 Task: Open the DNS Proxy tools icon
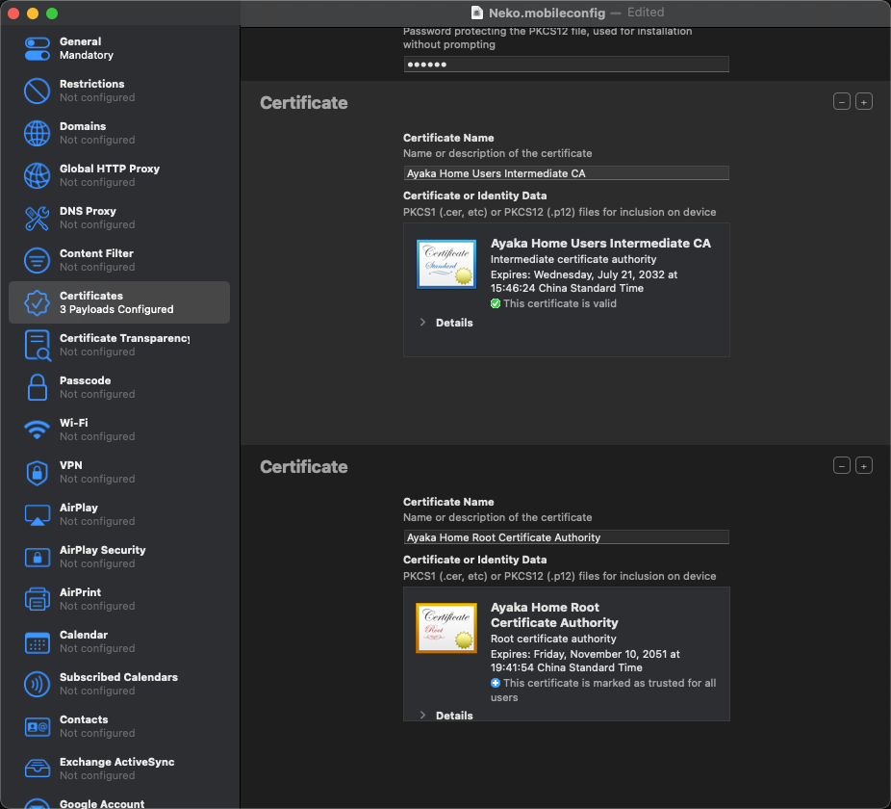click(37, 218)
